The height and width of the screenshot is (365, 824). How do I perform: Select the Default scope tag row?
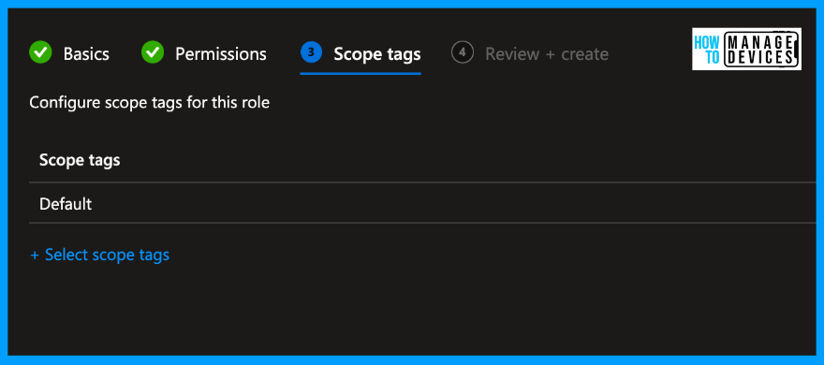(x=422, y=203)
